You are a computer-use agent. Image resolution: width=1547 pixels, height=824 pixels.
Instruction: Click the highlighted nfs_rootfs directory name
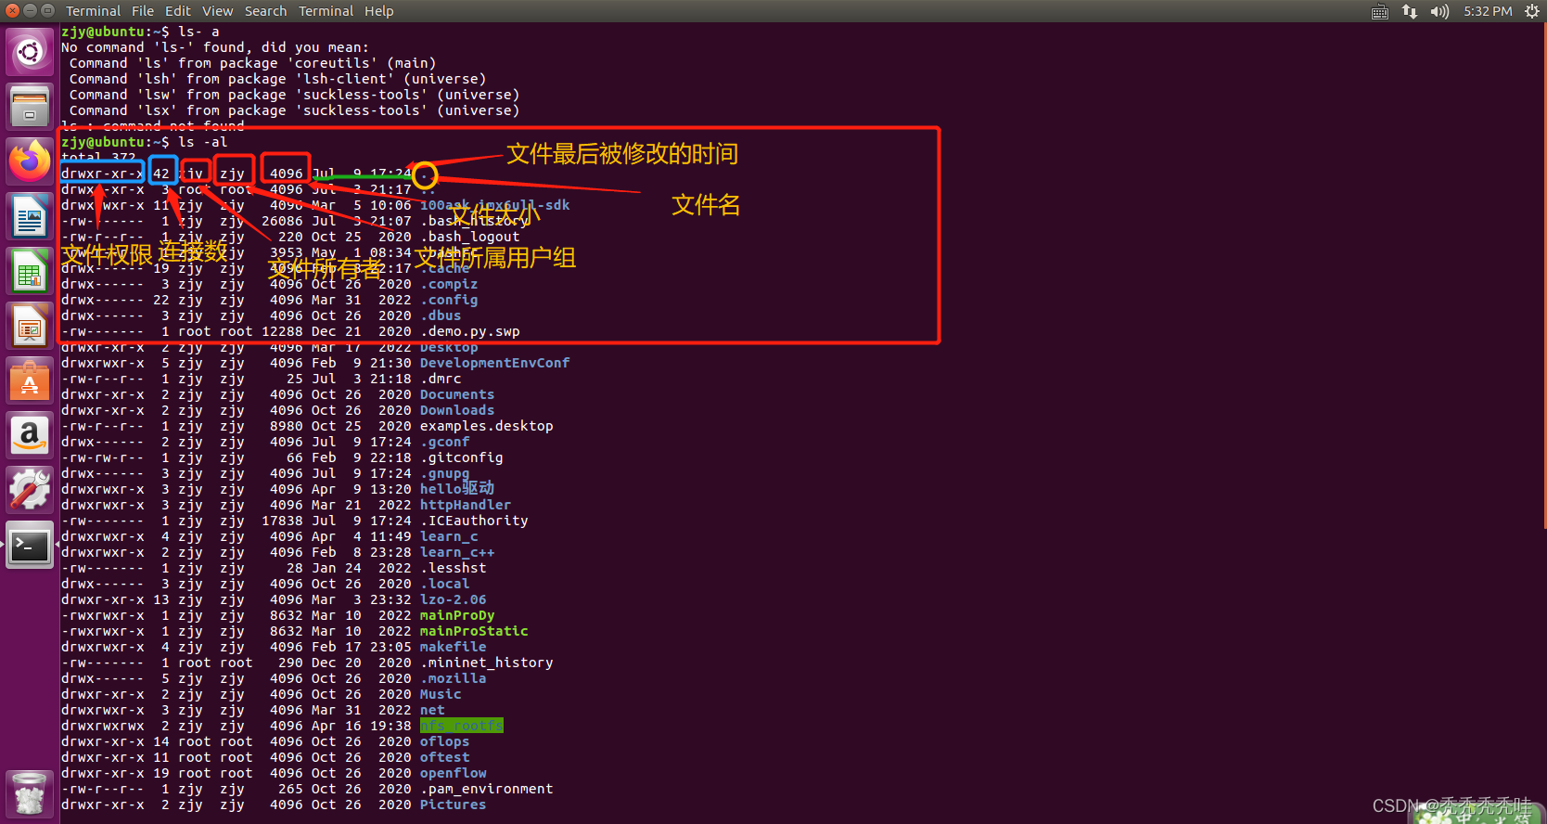462,726
